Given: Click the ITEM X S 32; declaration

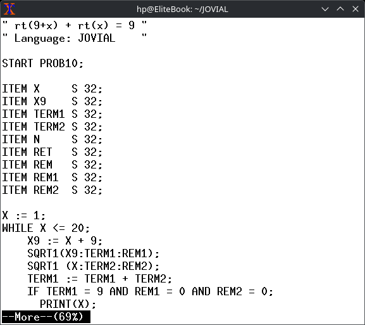Looking at the screenshot, I should pos(52,89).
